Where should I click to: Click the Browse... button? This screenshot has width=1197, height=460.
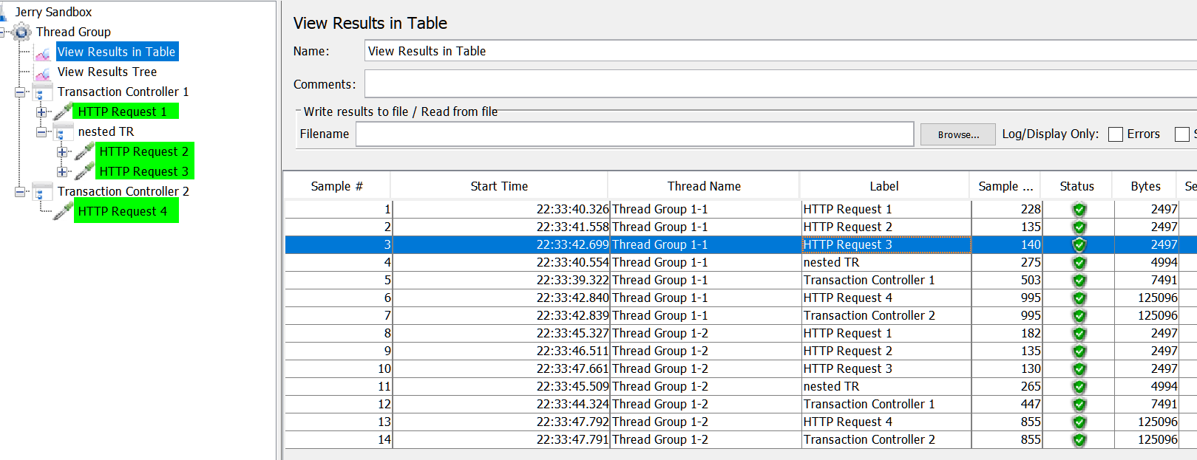(957, 134)
